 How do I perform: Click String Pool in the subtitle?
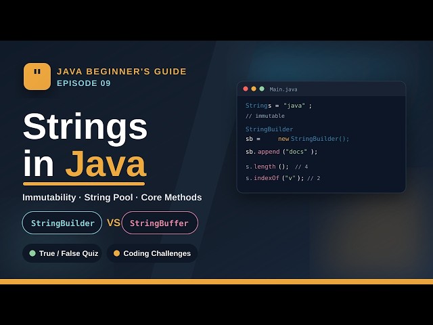[108, 197]
